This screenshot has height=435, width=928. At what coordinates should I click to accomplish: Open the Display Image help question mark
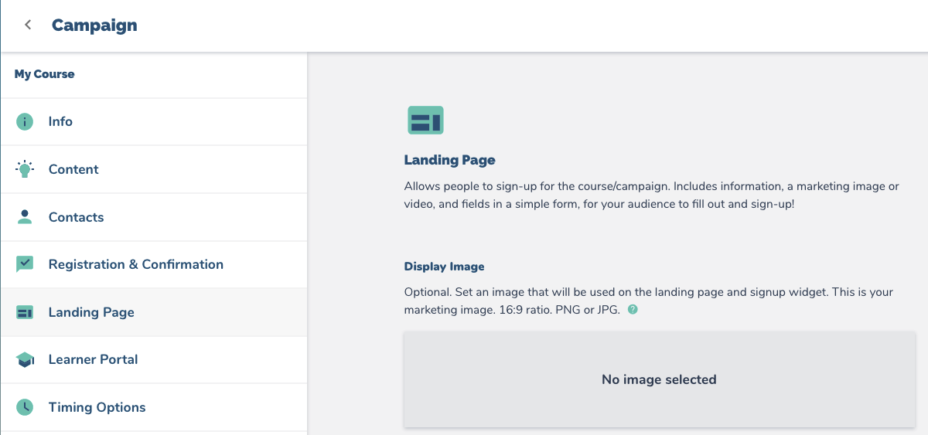click(x=633, y=310)
